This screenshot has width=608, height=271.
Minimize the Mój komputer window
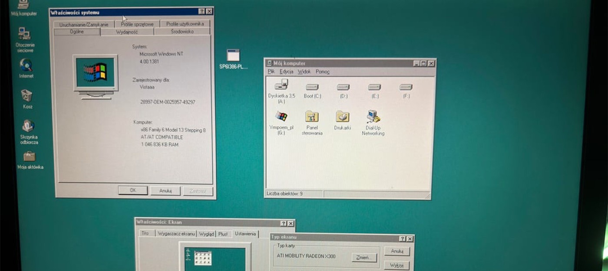[417, 63]
